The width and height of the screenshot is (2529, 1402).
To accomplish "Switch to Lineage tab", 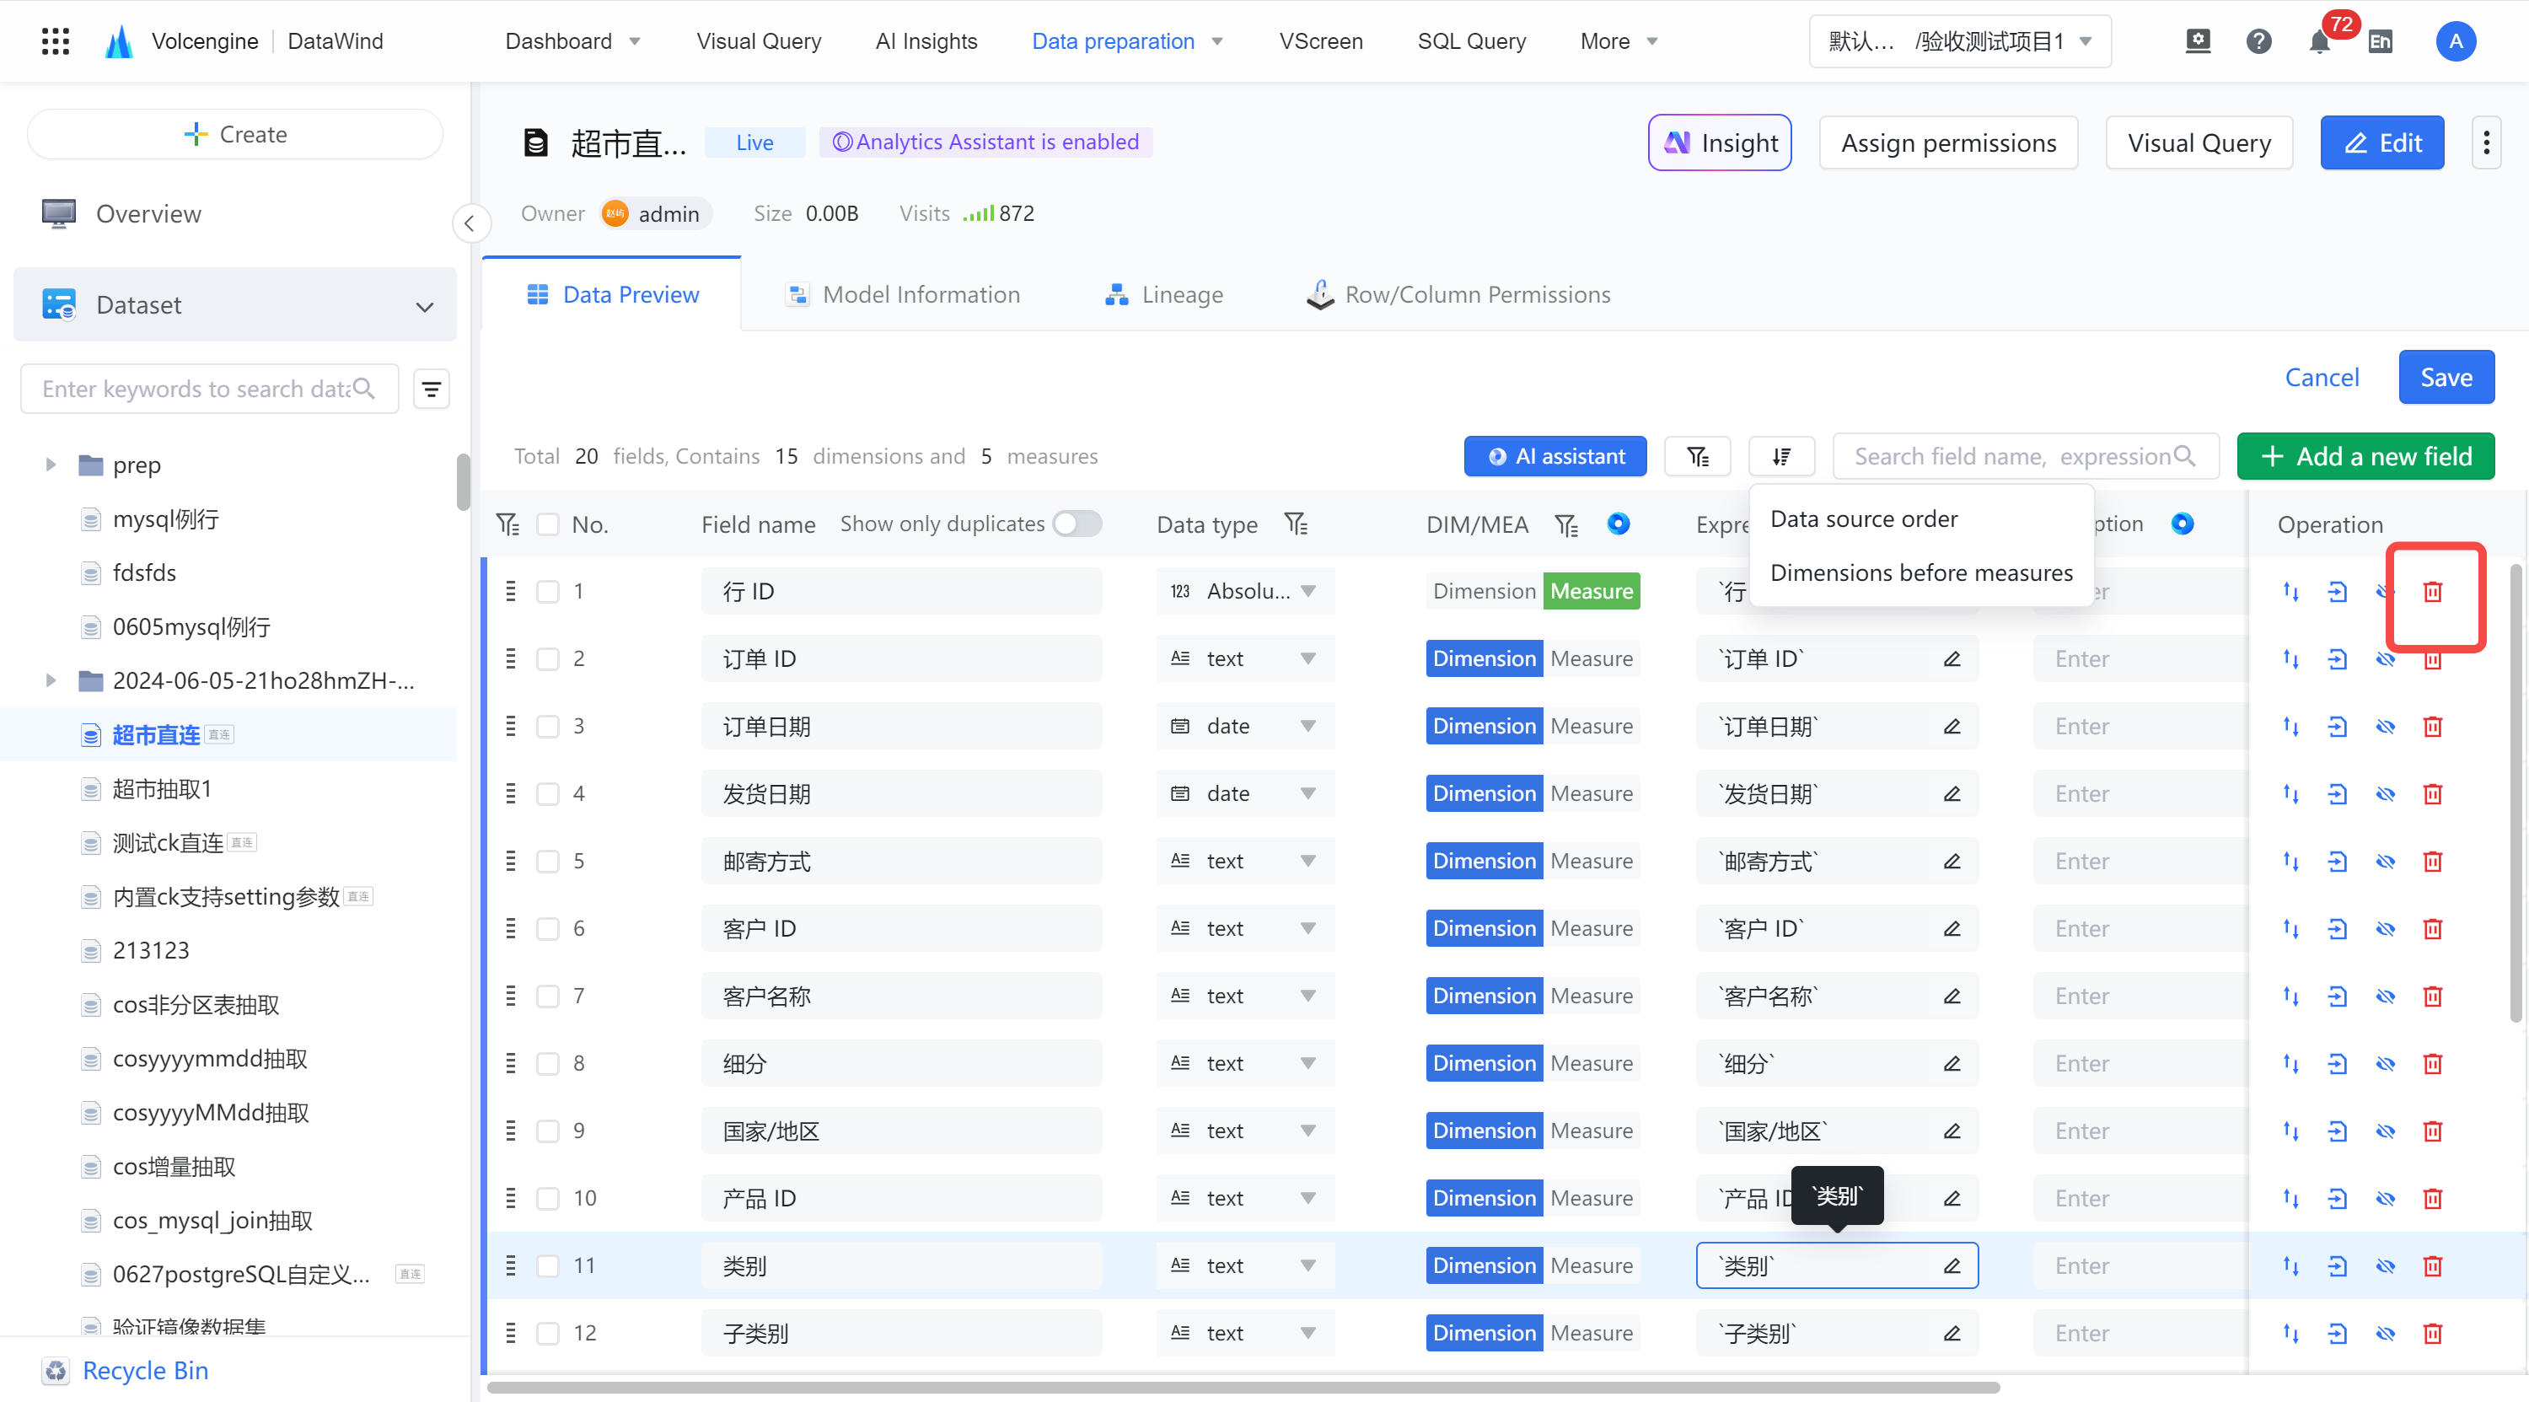I will pos(1163,294).
